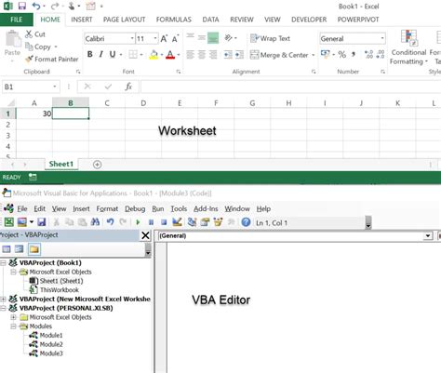Click the macro recording icon in status bar
Image resolution: width=441 pixels, height=373 pixels.
click(x=33, y=177)
